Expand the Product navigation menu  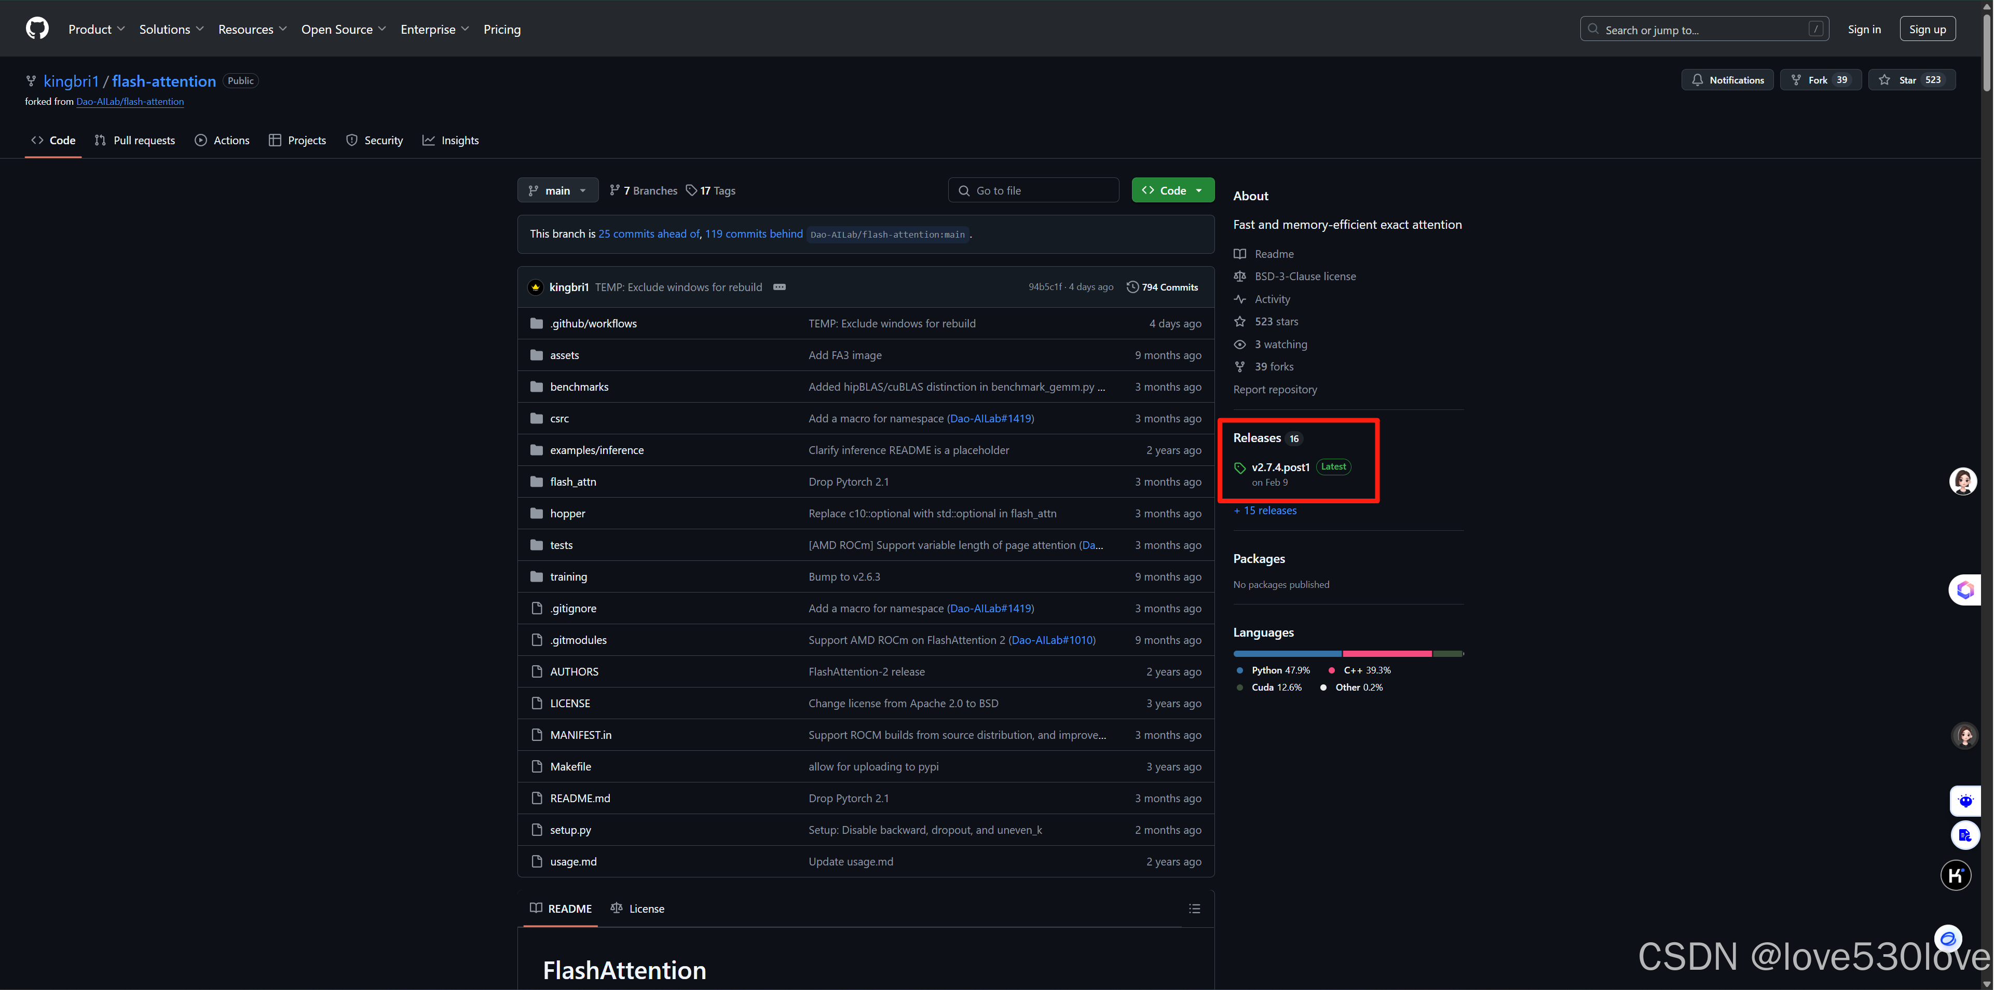tap(96, 30)
